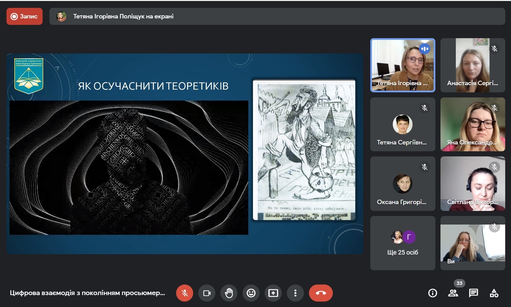Click Анастасія Сергі... participant video tile
The image size is (511, 307).
click(x=473, y=65)
